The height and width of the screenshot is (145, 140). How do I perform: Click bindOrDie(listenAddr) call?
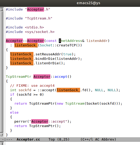(58, 59)
